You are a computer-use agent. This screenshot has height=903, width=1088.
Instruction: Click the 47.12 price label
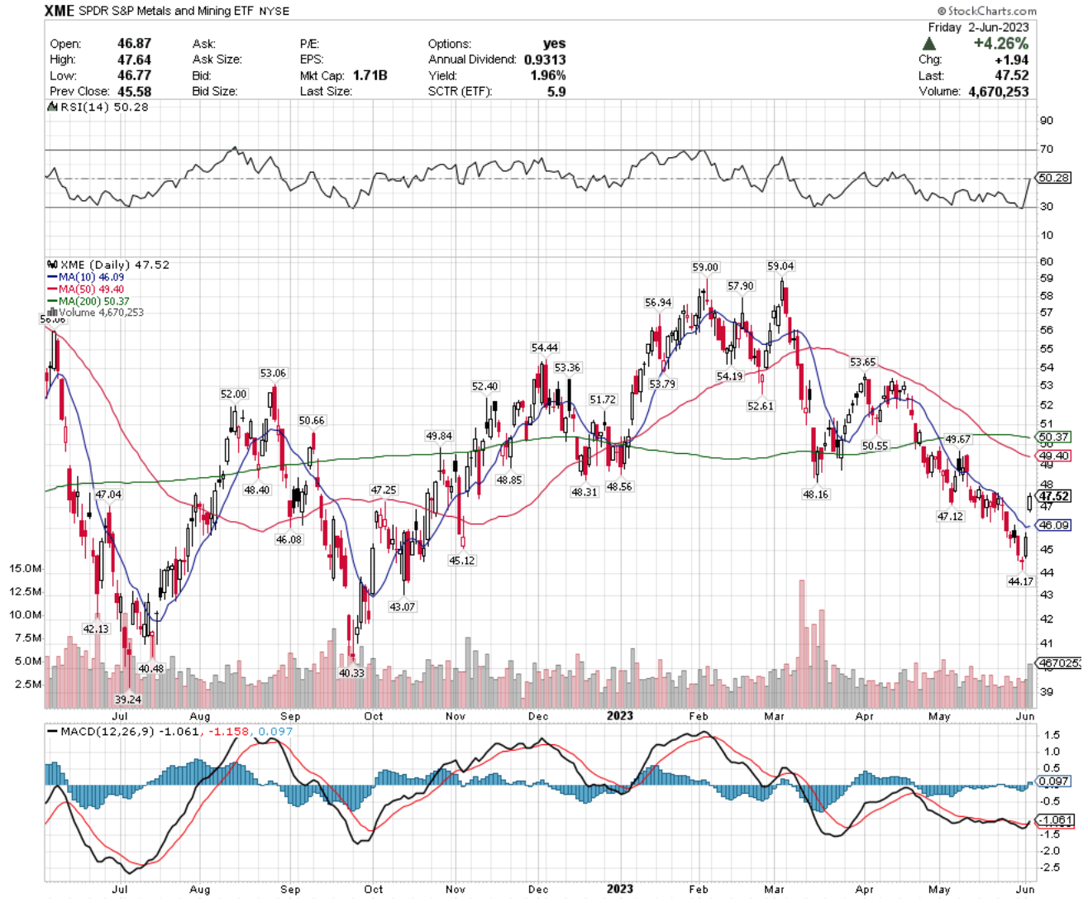[950, 517]
